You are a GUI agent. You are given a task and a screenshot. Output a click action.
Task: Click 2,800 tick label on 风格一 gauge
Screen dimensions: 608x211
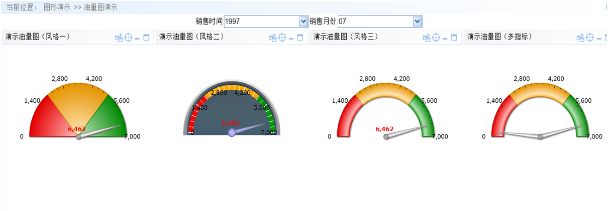click(60, 79)
